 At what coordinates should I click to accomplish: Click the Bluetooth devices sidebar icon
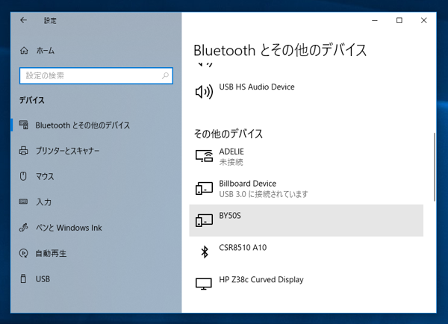point(24,125)
